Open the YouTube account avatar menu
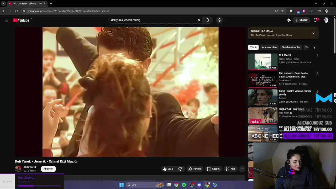Screen dimensions: 336x189 click(x=325, y=20)
